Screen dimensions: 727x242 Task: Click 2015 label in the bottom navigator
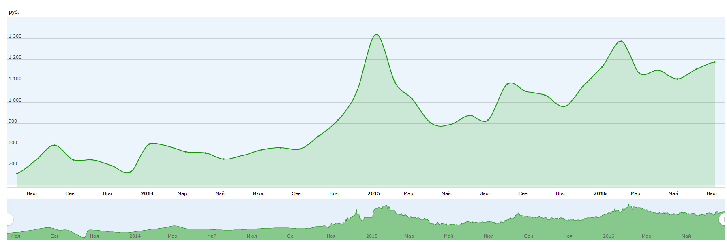point(372,236)
